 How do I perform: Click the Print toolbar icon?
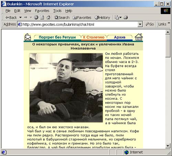[x=126, y=18]
